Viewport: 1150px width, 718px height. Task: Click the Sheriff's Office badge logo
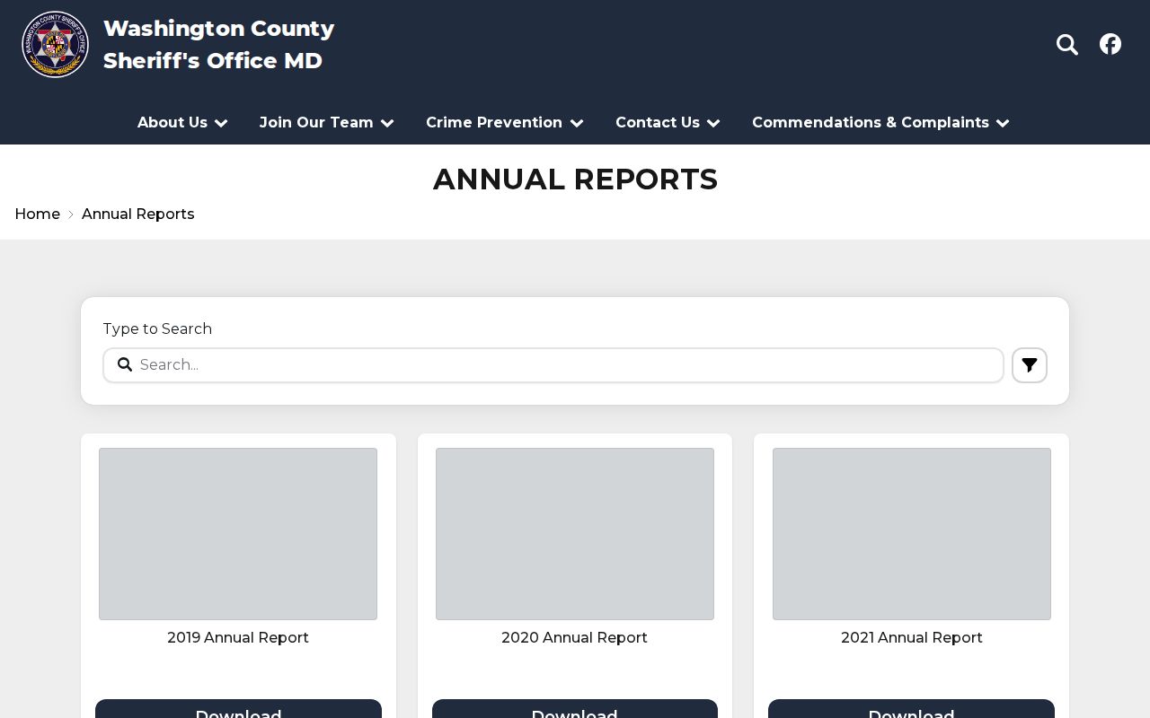tap(55, 44)
